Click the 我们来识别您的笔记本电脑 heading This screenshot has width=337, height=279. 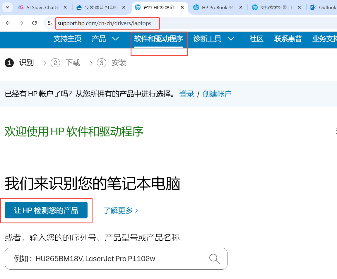coord(93,184)
